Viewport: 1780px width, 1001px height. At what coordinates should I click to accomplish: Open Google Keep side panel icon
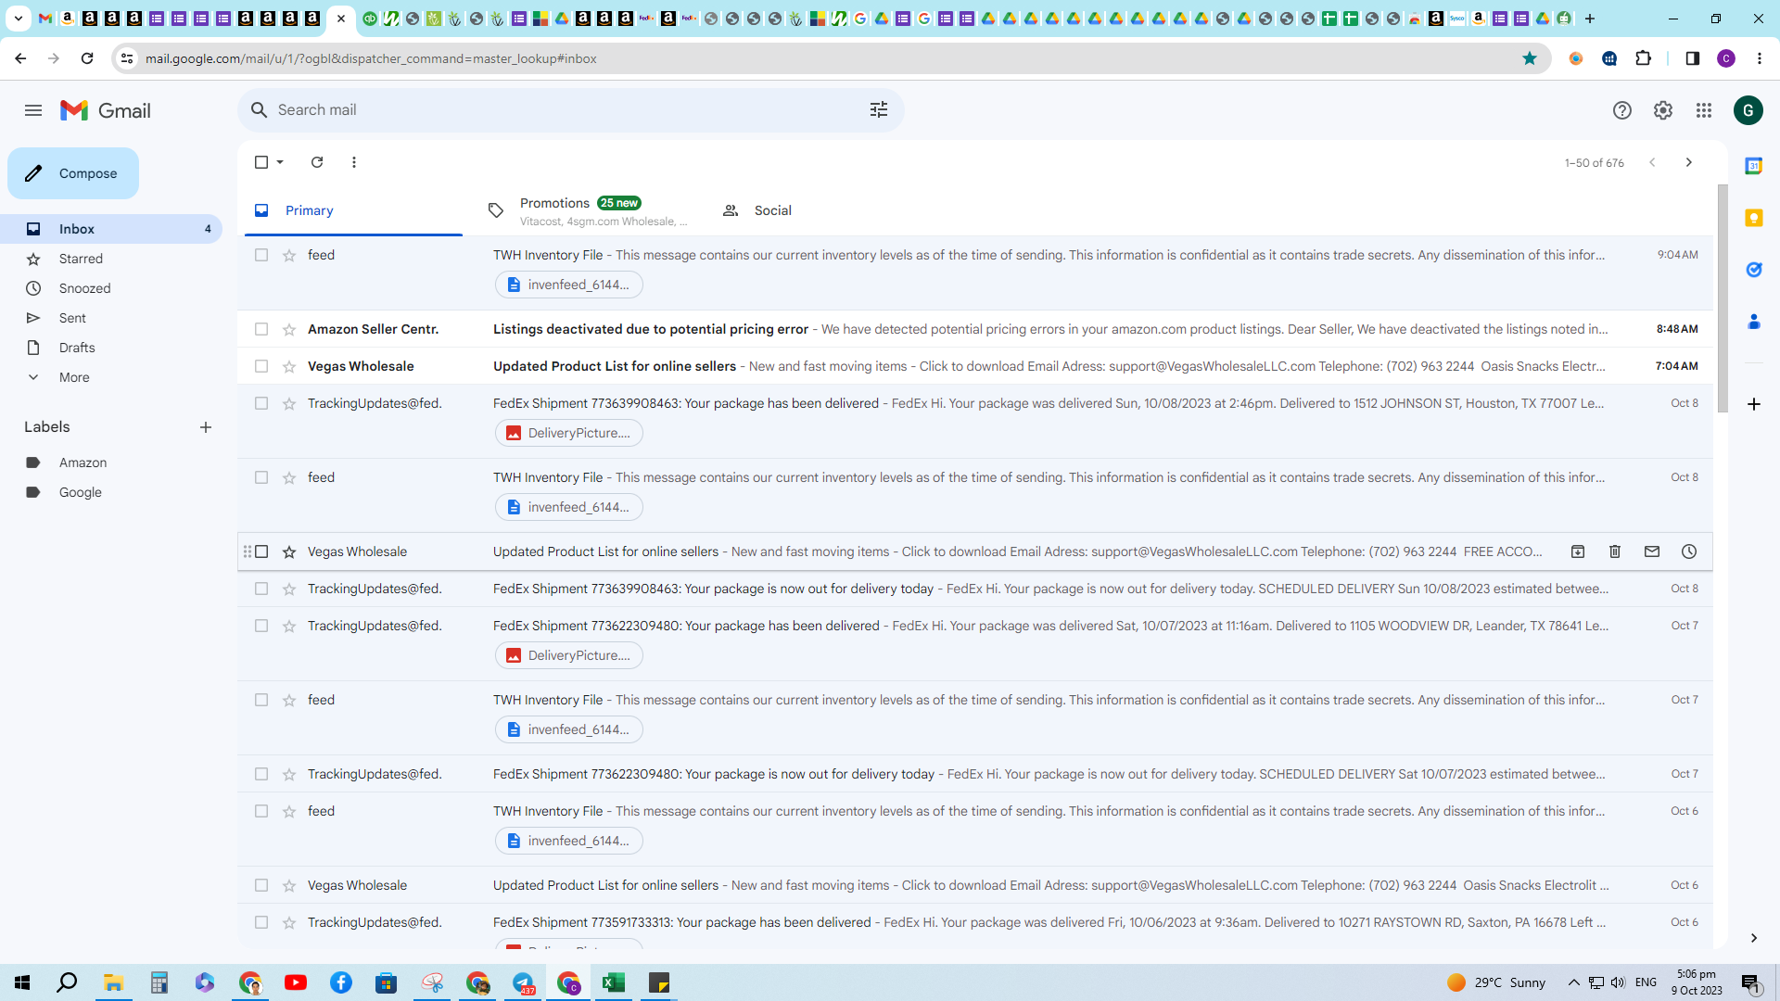1753,218
